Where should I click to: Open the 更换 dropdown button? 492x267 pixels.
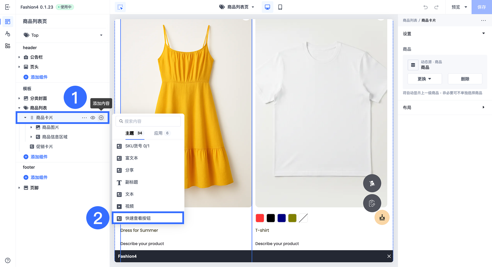(424, 79)
